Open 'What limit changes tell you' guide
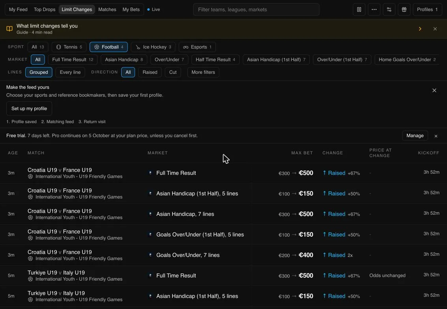 (47, 26)
